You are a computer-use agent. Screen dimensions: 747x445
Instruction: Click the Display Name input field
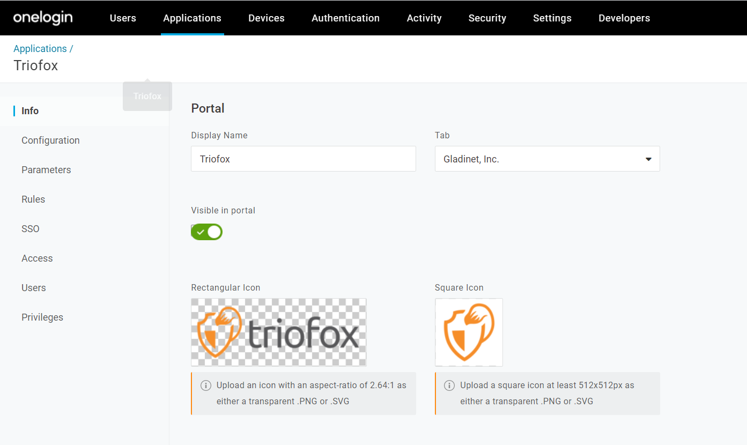(x=304, y=159)
